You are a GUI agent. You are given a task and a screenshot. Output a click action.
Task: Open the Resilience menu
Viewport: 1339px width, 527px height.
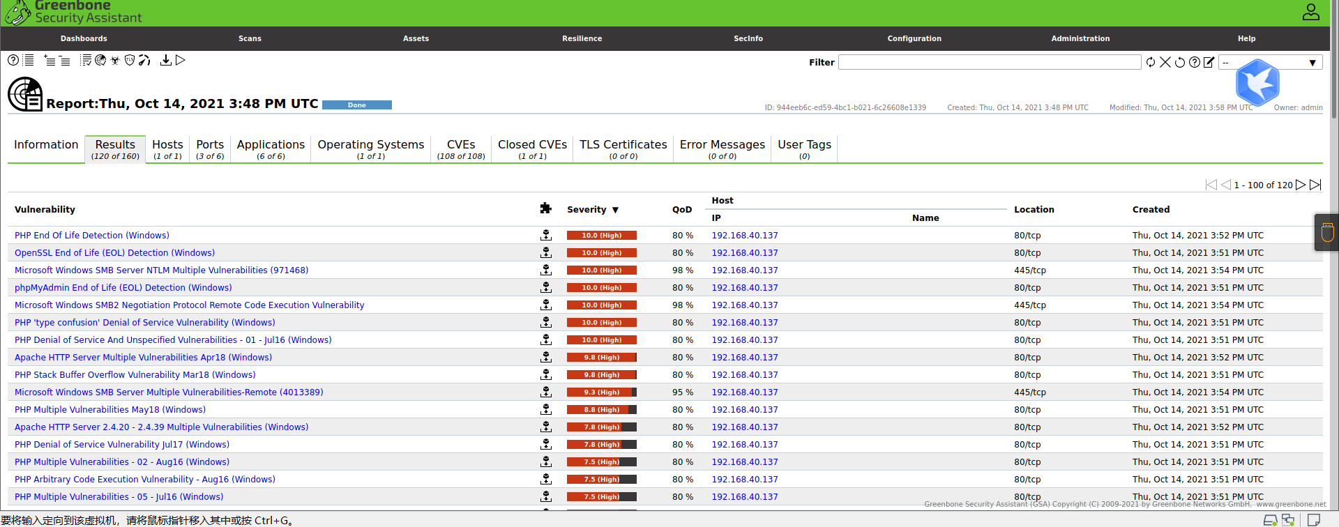pos(582,38)
